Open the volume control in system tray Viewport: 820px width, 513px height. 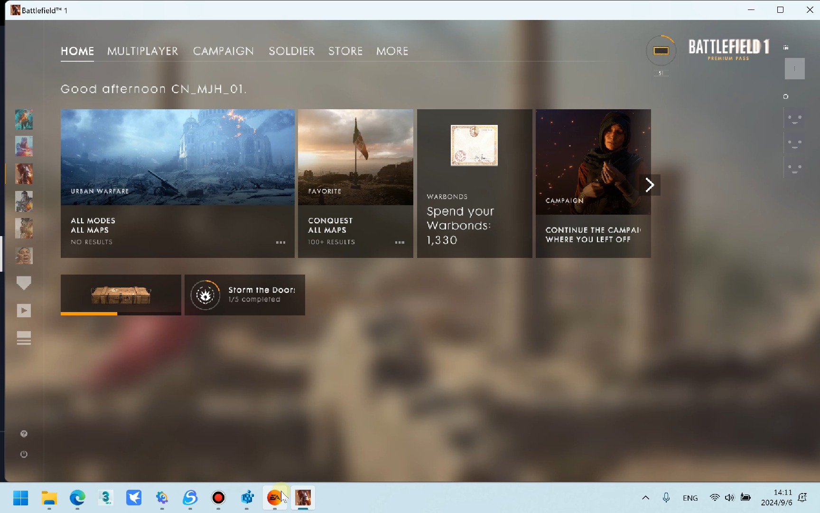tap(729, 498)
